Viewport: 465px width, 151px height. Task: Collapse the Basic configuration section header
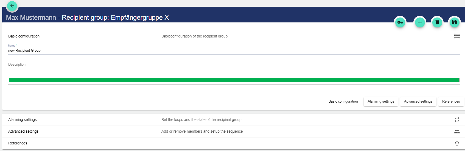[x=24, y=36]
